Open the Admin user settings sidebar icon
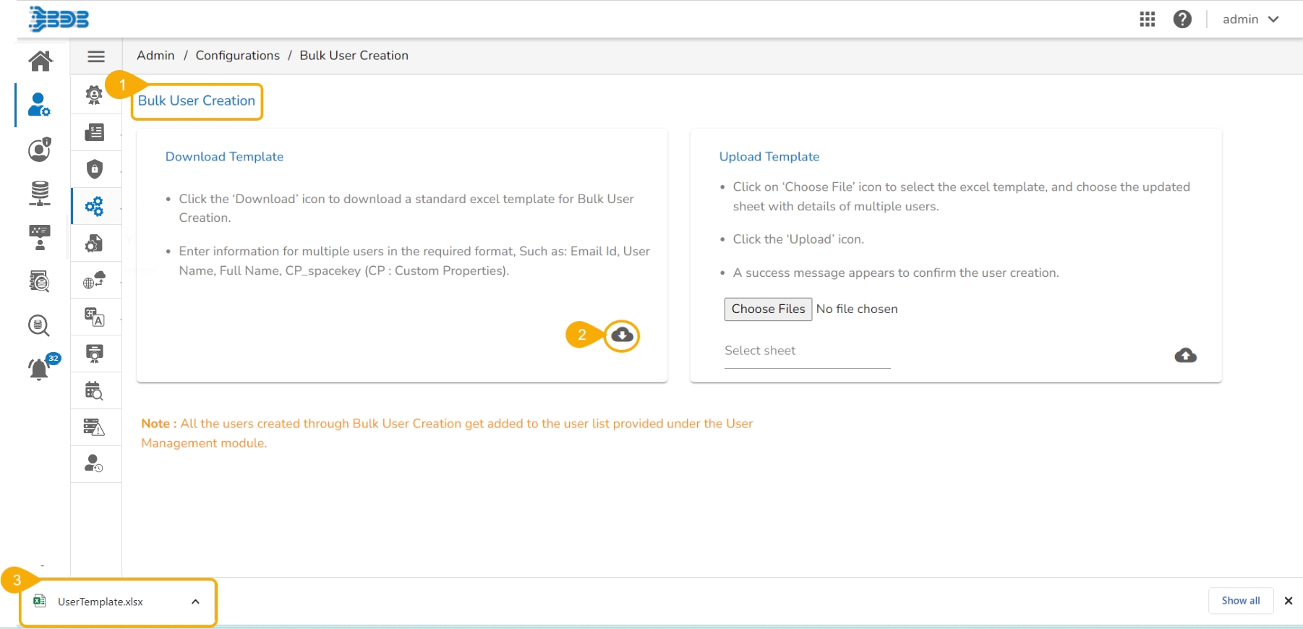Image resolution: width=1303 pixels, height=629 pixels. [x=40, y=105]
